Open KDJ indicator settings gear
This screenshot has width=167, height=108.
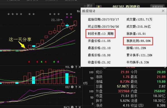coord(72,87)
